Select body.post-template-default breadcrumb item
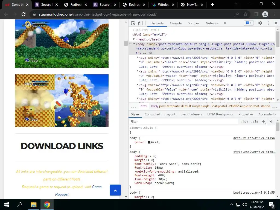 (210, 106)
